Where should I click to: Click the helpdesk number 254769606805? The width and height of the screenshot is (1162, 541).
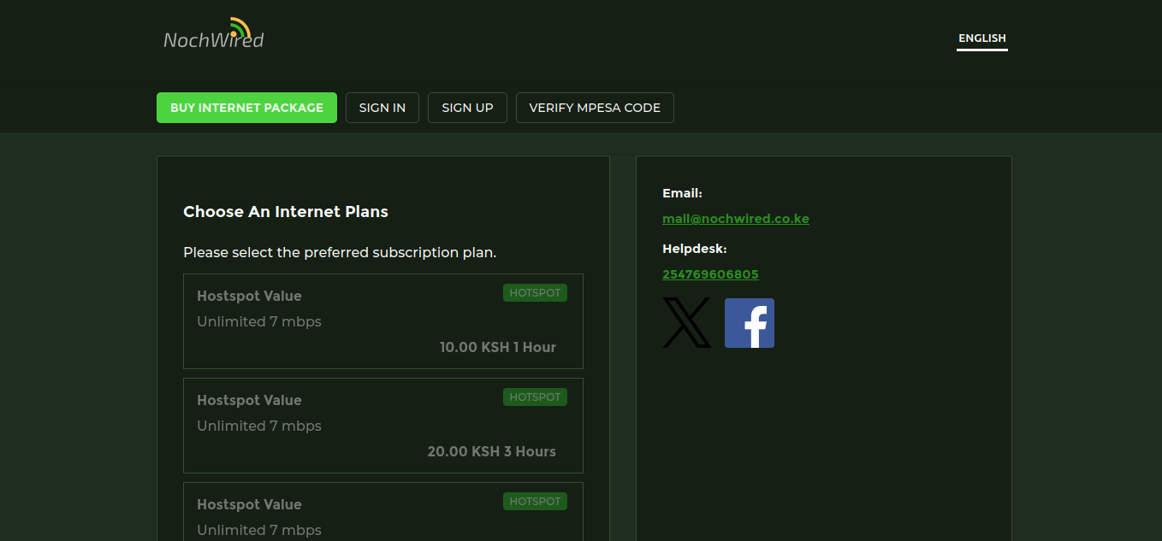click(x=710, y=273)
